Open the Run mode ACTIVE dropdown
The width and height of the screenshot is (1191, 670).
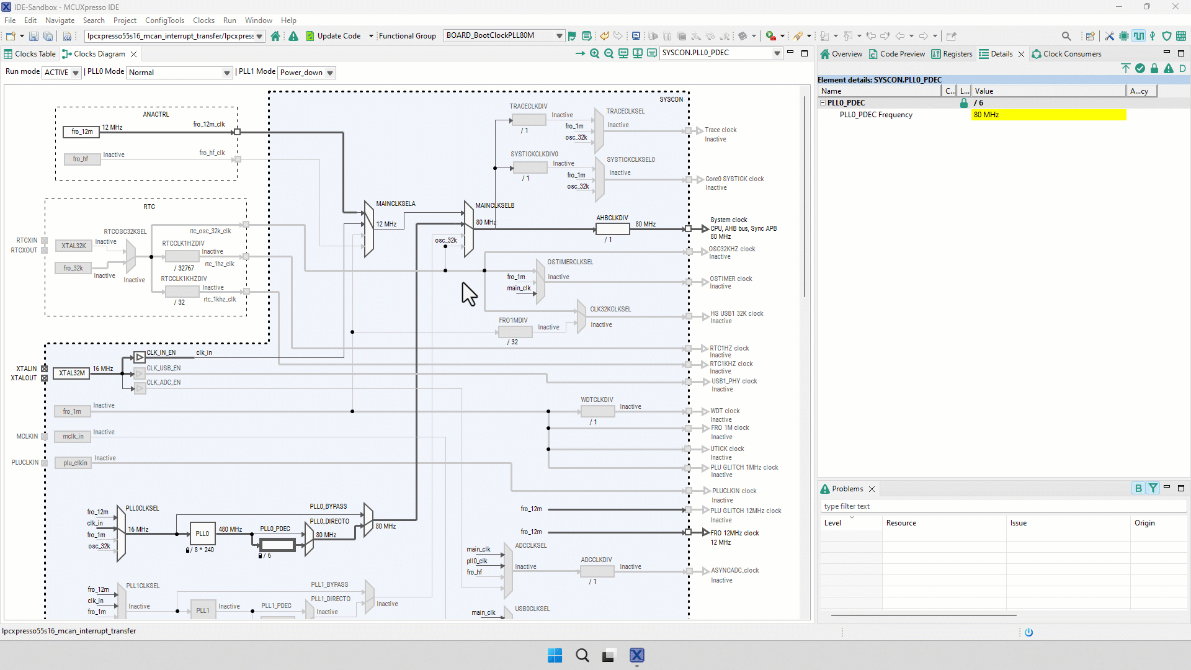(61, 73)
